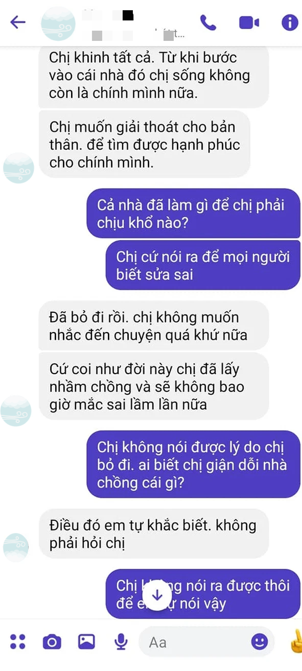Start a video call with camera icon

[x=249, y=22]
